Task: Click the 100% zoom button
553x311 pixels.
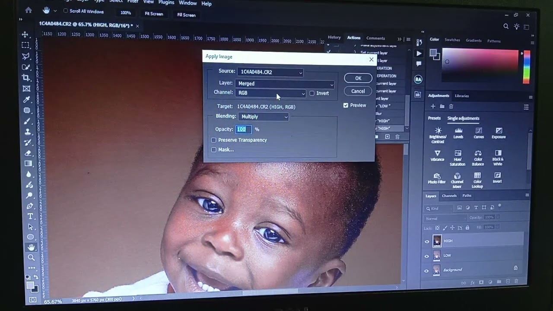Action: coord(126,13)
